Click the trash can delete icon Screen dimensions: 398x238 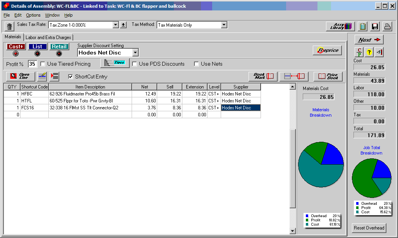click(9, 26)
